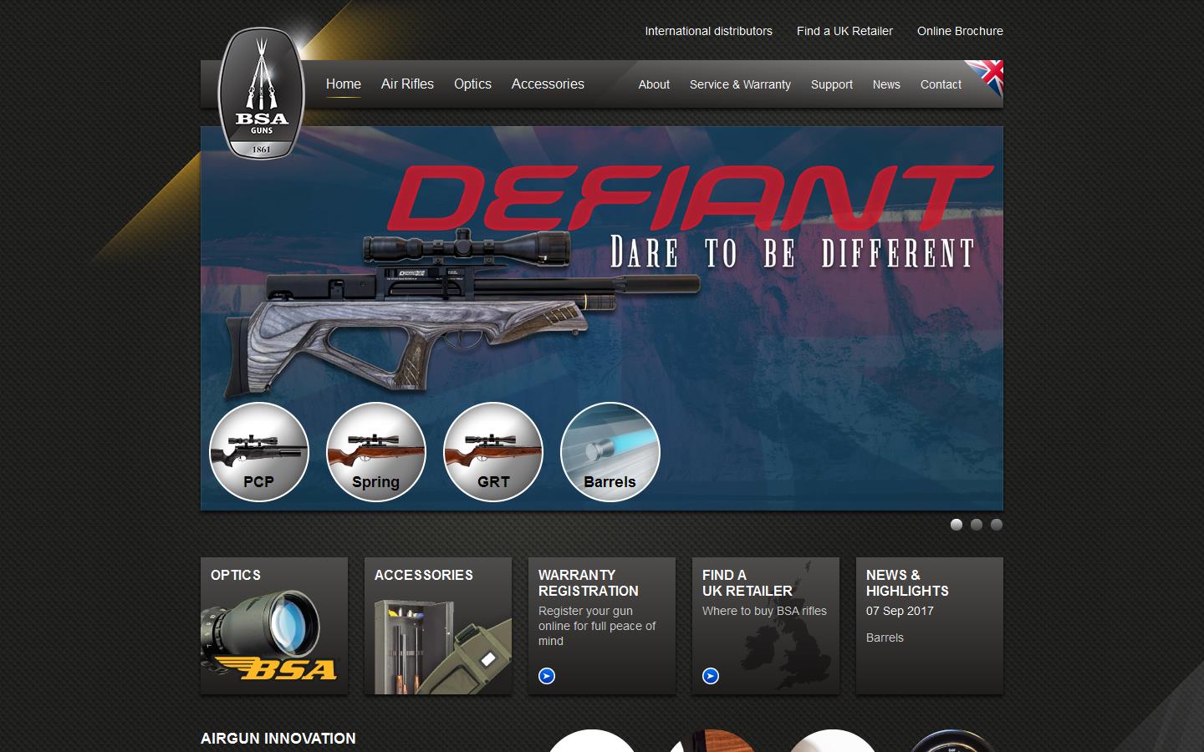The width and height of the screenshot is (1204, 752).
Task: Click 'Register your gun online' text
Action: tap(597, 626)
